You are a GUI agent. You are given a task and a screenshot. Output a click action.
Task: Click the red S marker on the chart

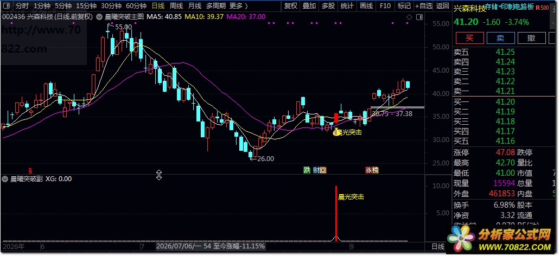31,170
